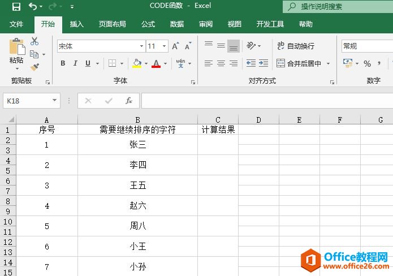The image size is (393, 276).
Task: Open the font name dropdown 宋体
Action: pyautogui.click(x=141, y=46)
